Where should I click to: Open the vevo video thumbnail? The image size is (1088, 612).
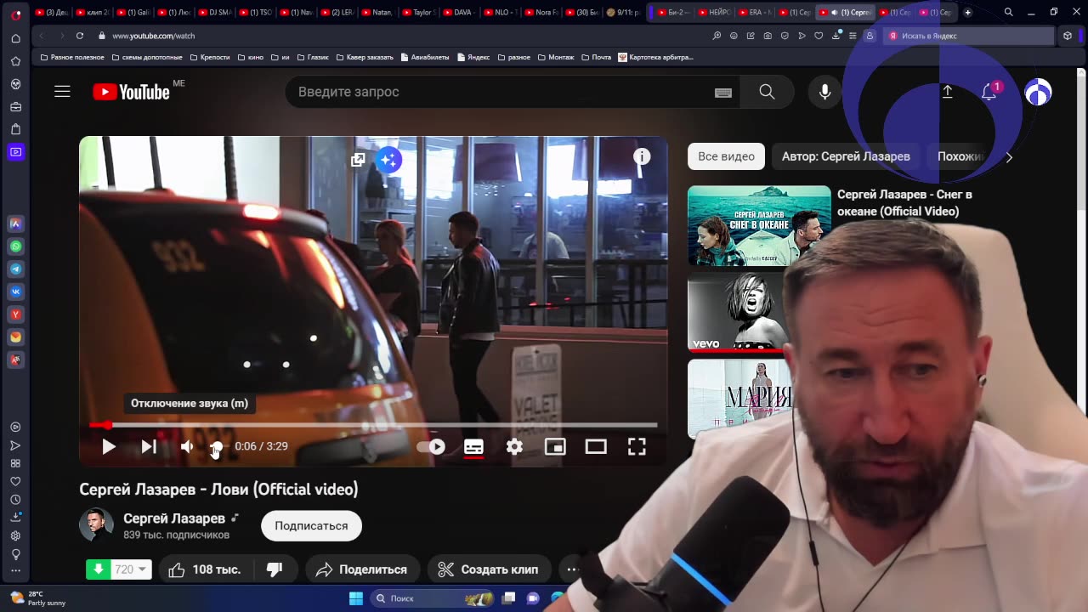738,312
